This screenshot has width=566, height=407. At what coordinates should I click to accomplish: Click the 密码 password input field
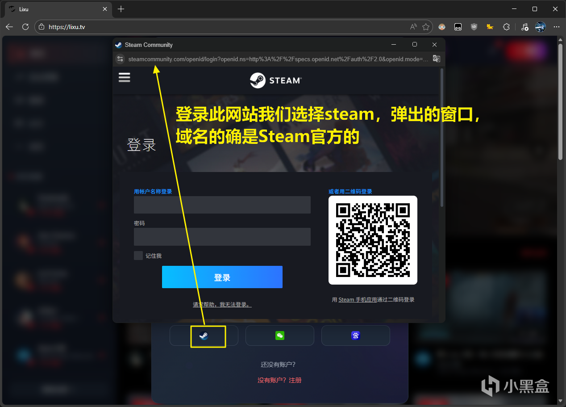(222, 237)
